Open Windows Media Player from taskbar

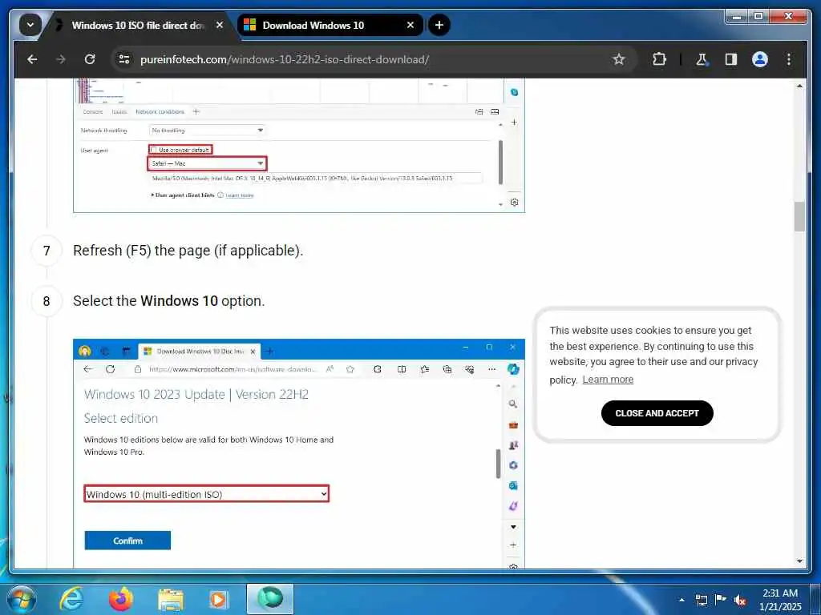pyautogui.click(x=218, y=599)
